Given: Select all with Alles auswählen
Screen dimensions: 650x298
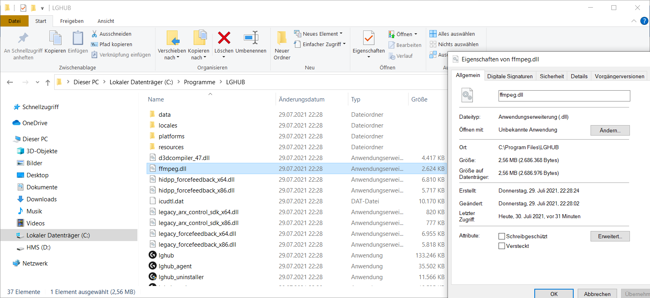Looking at the screenshot, I should [452, 34].
